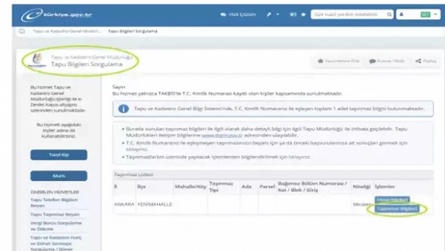Viewport: 445px width, 251px height.
Task: Click the türkiye.gov.tr logo
Action: (57, 15)
